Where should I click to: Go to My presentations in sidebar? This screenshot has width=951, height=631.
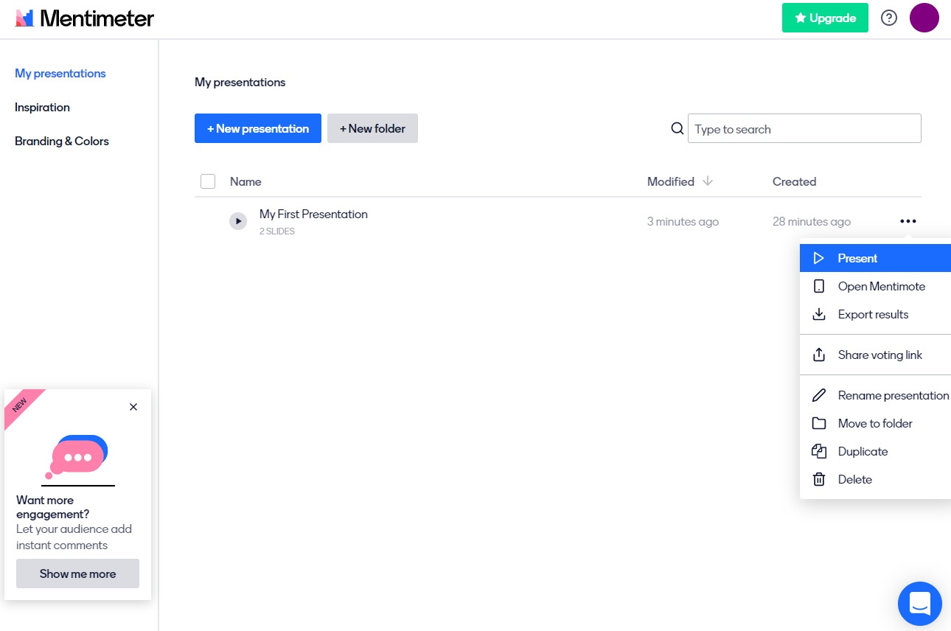[x=60, y=73]
